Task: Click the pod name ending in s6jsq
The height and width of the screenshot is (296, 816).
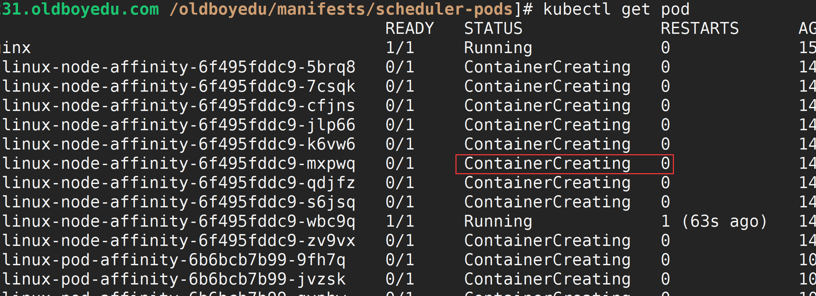Action: [179, 202]
